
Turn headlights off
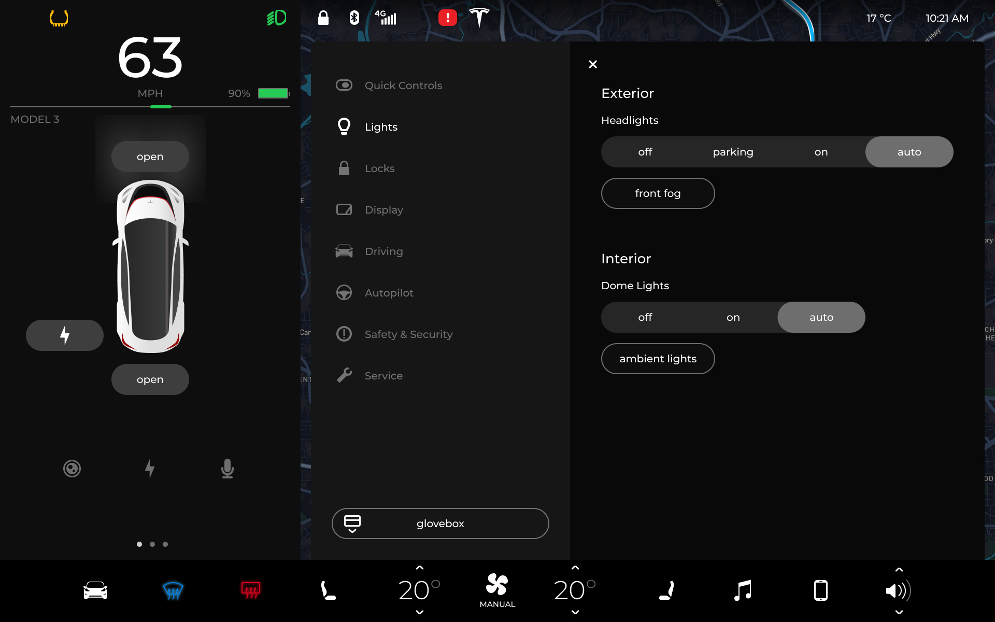click(x=645, y=152)
